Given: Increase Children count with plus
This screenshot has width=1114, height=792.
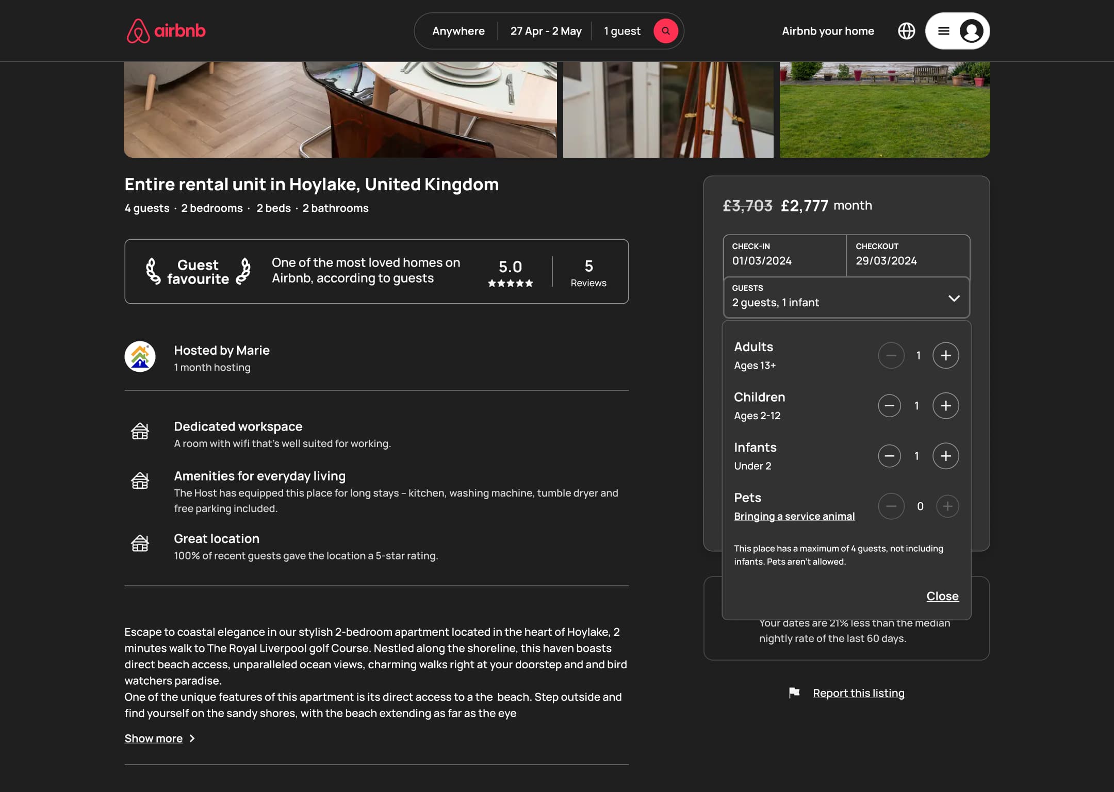Looking at the screenshot, I should coord(945,406).
